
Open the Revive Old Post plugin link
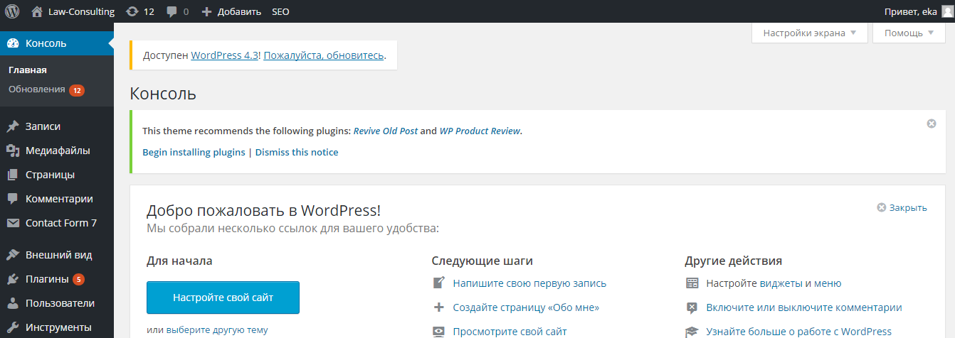pos(386,131)
